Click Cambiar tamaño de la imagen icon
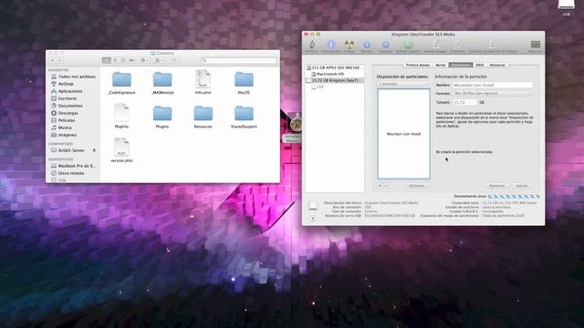 tap(492, 45)
